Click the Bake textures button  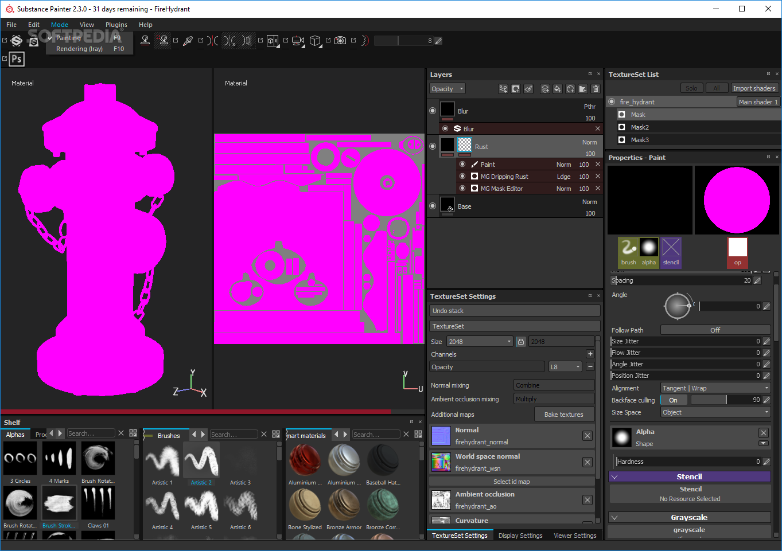coord(563,415)
